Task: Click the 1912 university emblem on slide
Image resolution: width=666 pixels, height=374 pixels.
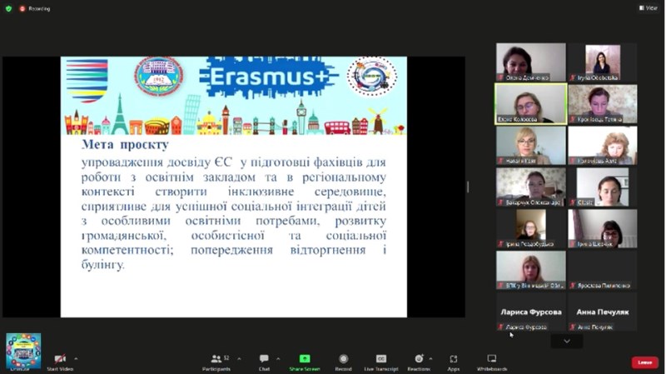Action: pos(159,76)
